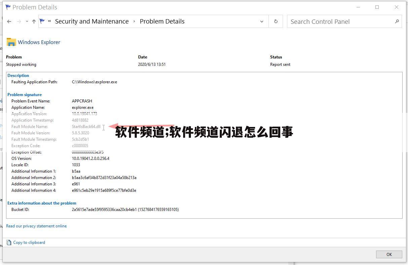Select value b5aa3c6af34b872d31f23a04a58b213a
This screenshot has height=265, width=408.
pos(104,178)
